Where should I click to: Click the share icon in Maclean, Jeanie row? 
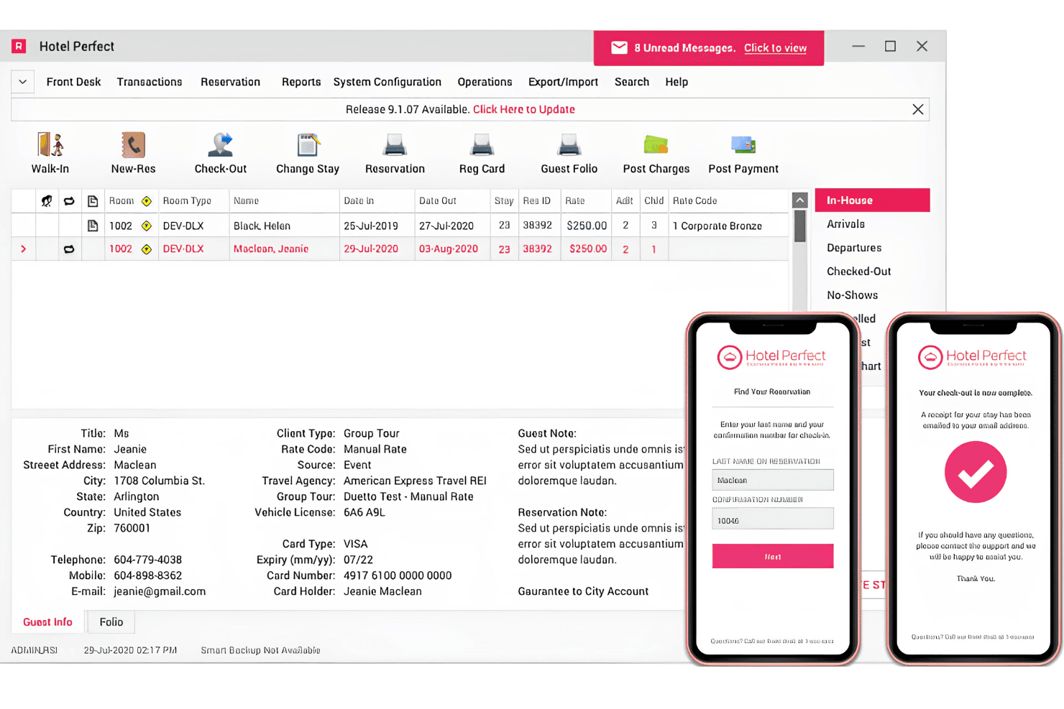[x=69, y=249]
